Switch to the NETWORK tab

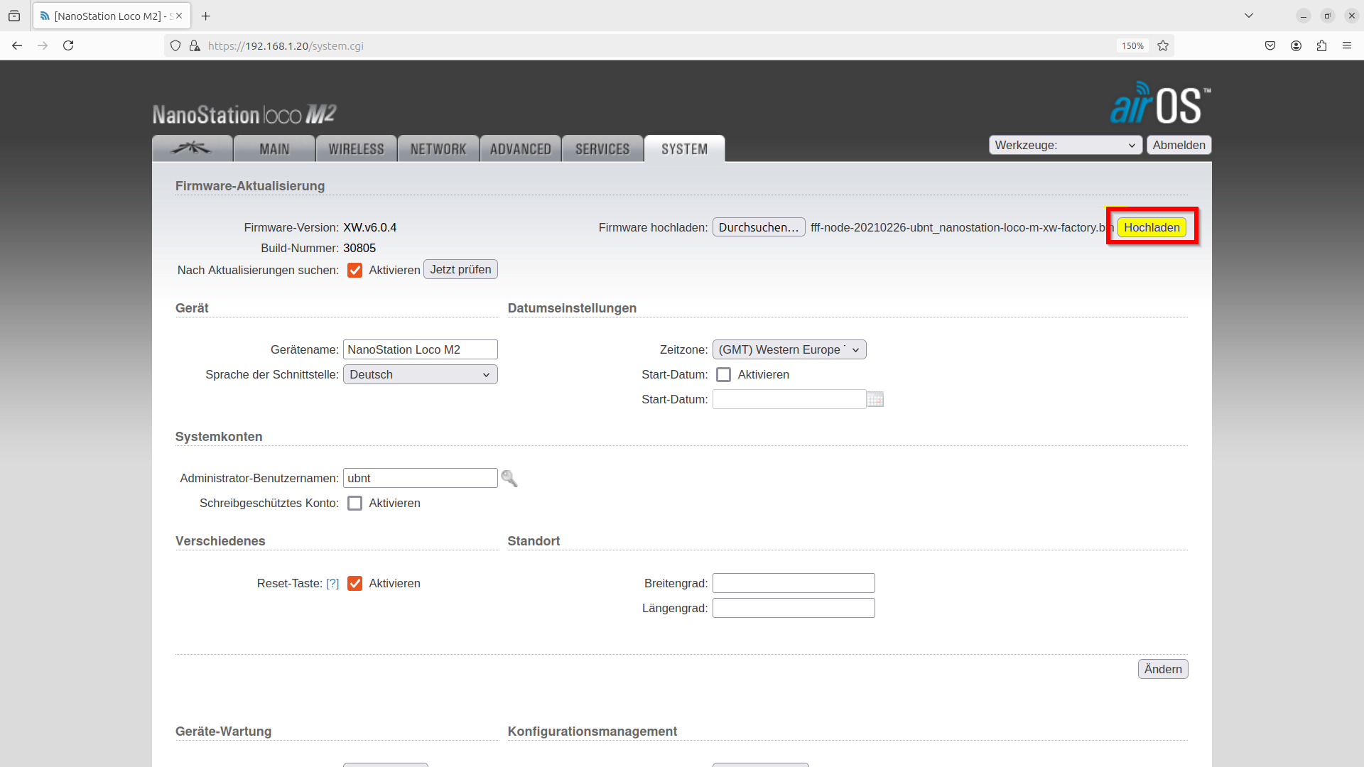[438, 149]
